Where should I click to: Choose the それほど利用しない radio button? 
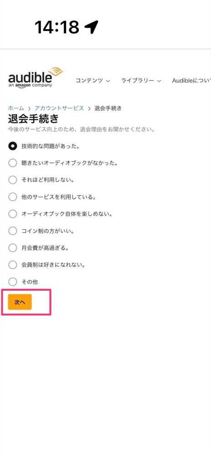point(12,180)
